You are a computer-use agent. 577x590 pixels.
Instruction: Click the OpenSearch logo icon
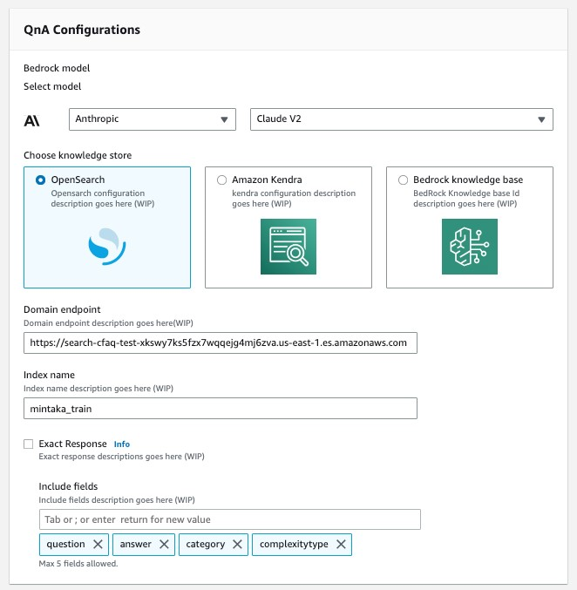(107, 245)
